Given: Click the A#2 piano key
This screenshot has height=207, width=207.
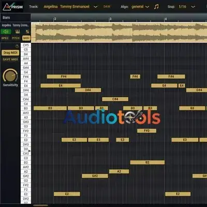Looking at the screenshot, I should pos(26,167).
